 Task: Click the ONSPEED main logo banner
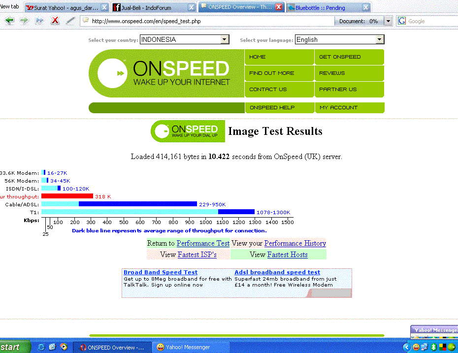pos(166,73)
